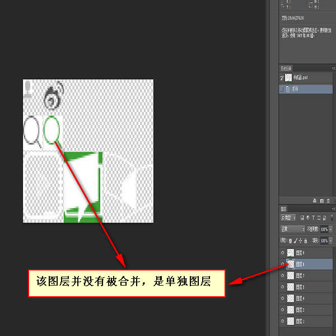The width and height of the screenshot is (336, 336).
Task: Click the document icon in the 打开 history row
Action: [288, 89]
